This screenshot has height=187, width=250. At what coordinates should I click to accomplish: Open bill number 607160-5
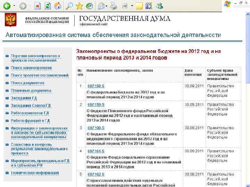[x=96, y=128]
